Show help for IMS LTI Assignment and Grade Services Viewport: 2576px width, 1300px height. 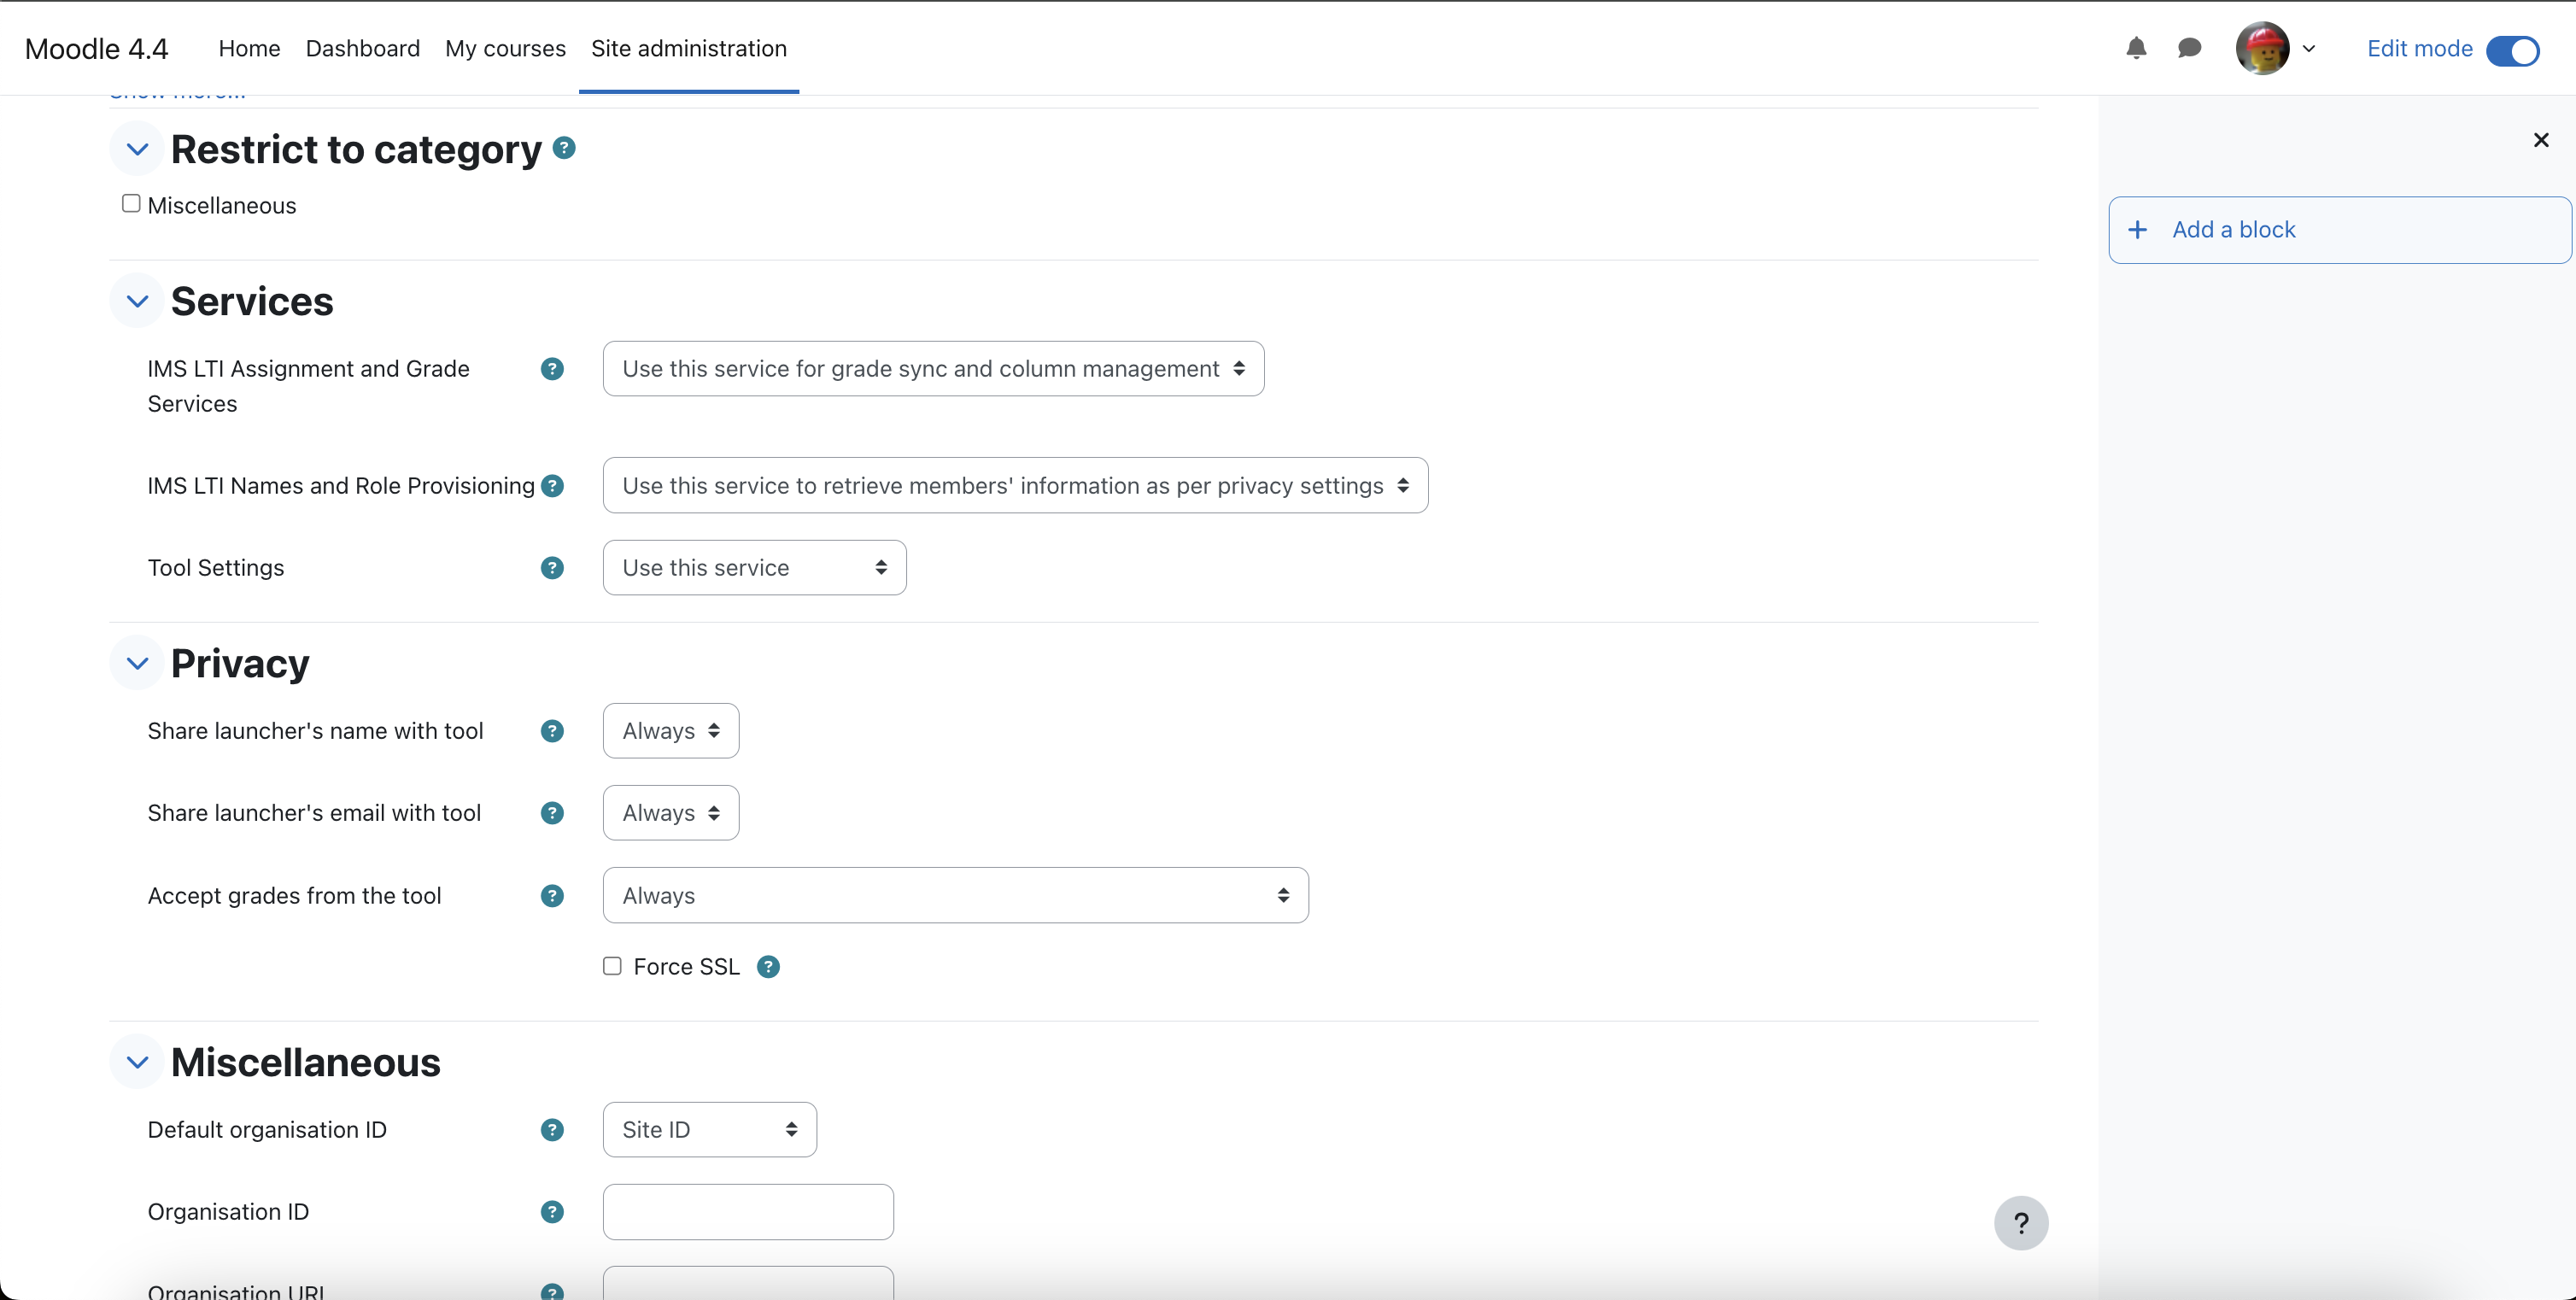point(552,369)
